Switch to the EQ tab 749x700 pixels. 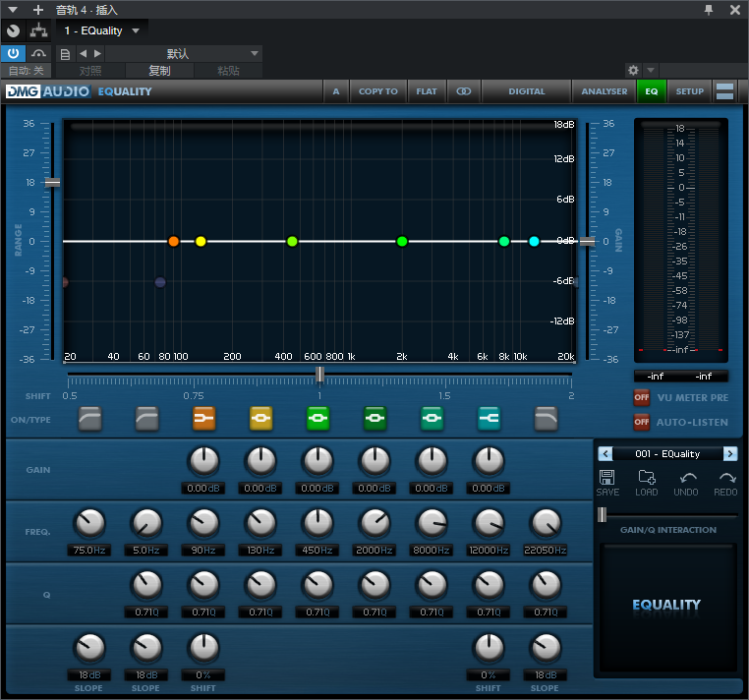(x=651, y=91)
